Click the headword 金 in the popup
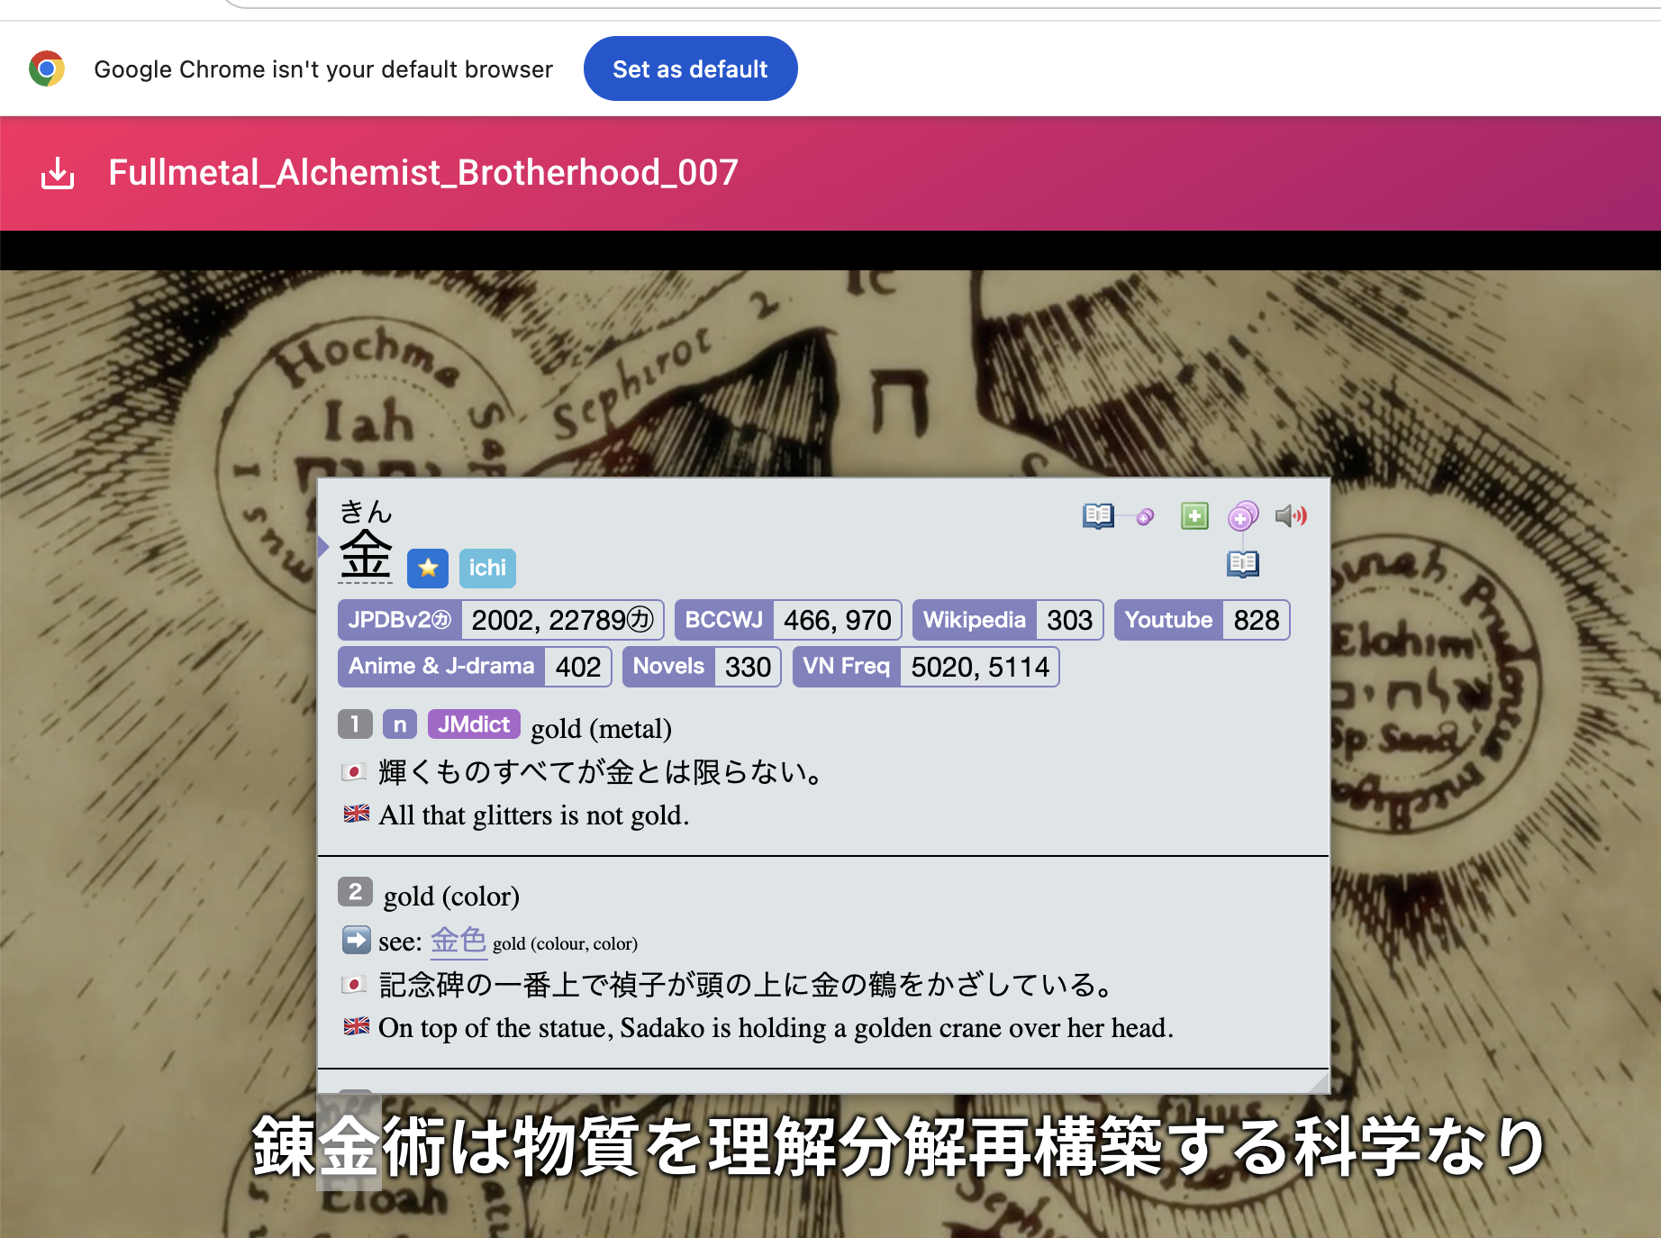 tap(365, 555)
